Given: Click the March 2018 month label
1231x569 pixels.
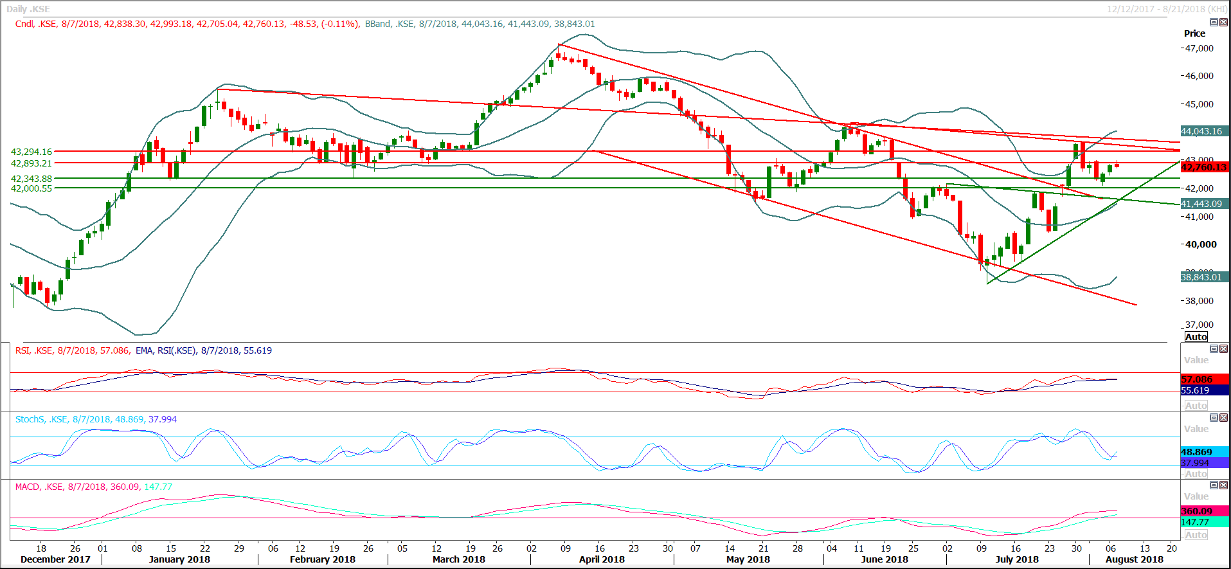Looking at the screenshot, I should [459, 559].
